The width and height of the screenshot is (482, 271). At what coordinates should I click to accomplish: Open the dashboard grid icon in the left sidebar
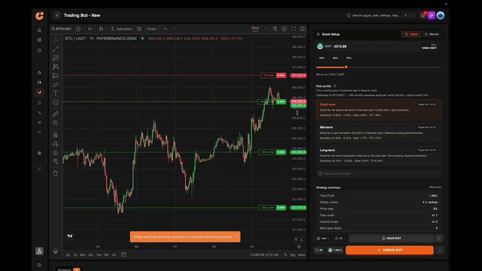(40, 40)
